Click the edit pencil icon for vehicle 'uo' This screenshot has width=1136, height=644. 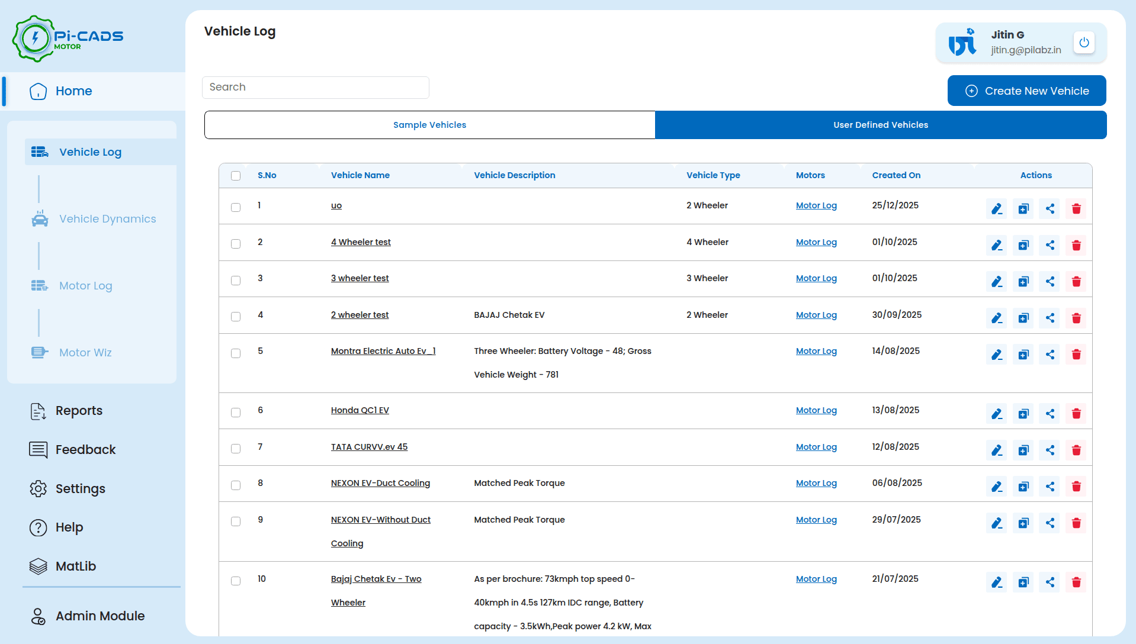point(996,209)
